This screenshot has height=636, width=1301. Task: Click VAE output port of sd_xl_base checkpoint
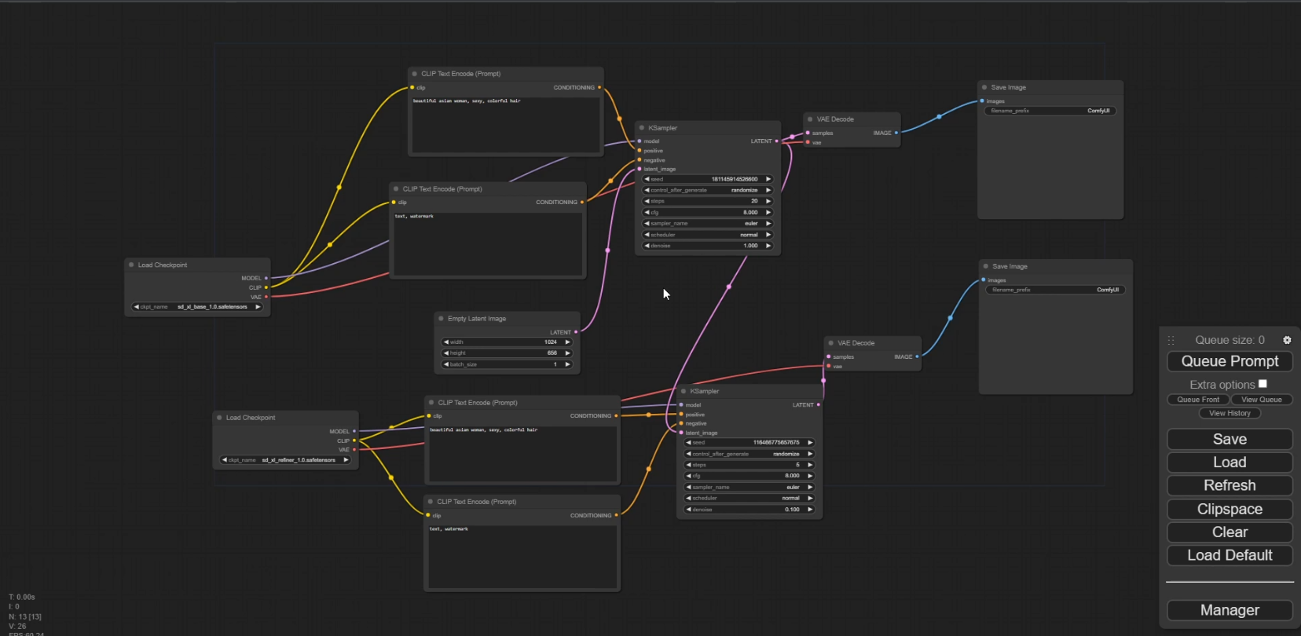tap(266, 297)
